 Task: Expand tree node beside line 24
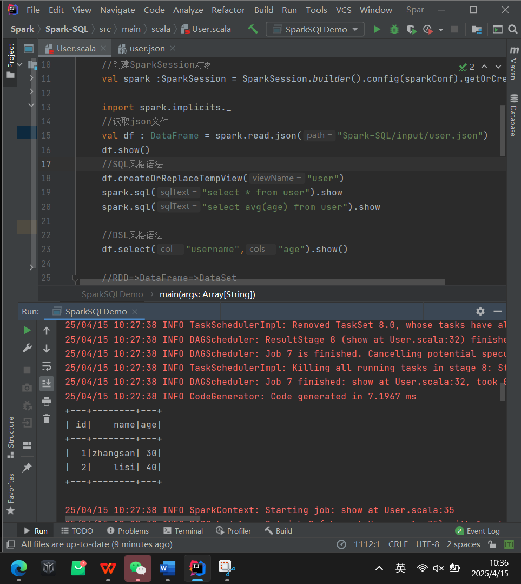(x=31, y=267)
